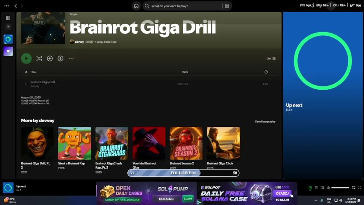Select the Brainrot Giga Drill track row title

pos(42,82)
